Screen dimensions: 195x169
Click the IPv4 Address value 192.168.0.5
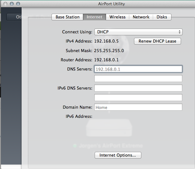tap(106, 41)
